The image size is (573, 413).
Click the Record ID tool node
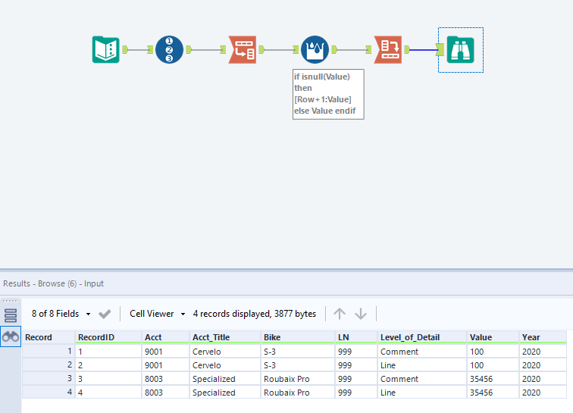(x=169, y=50)
